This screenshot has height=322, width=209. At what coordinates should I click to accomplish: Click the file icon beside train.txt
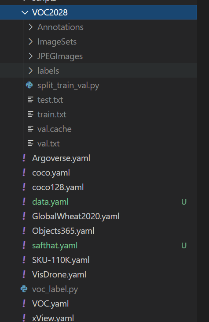30,114
